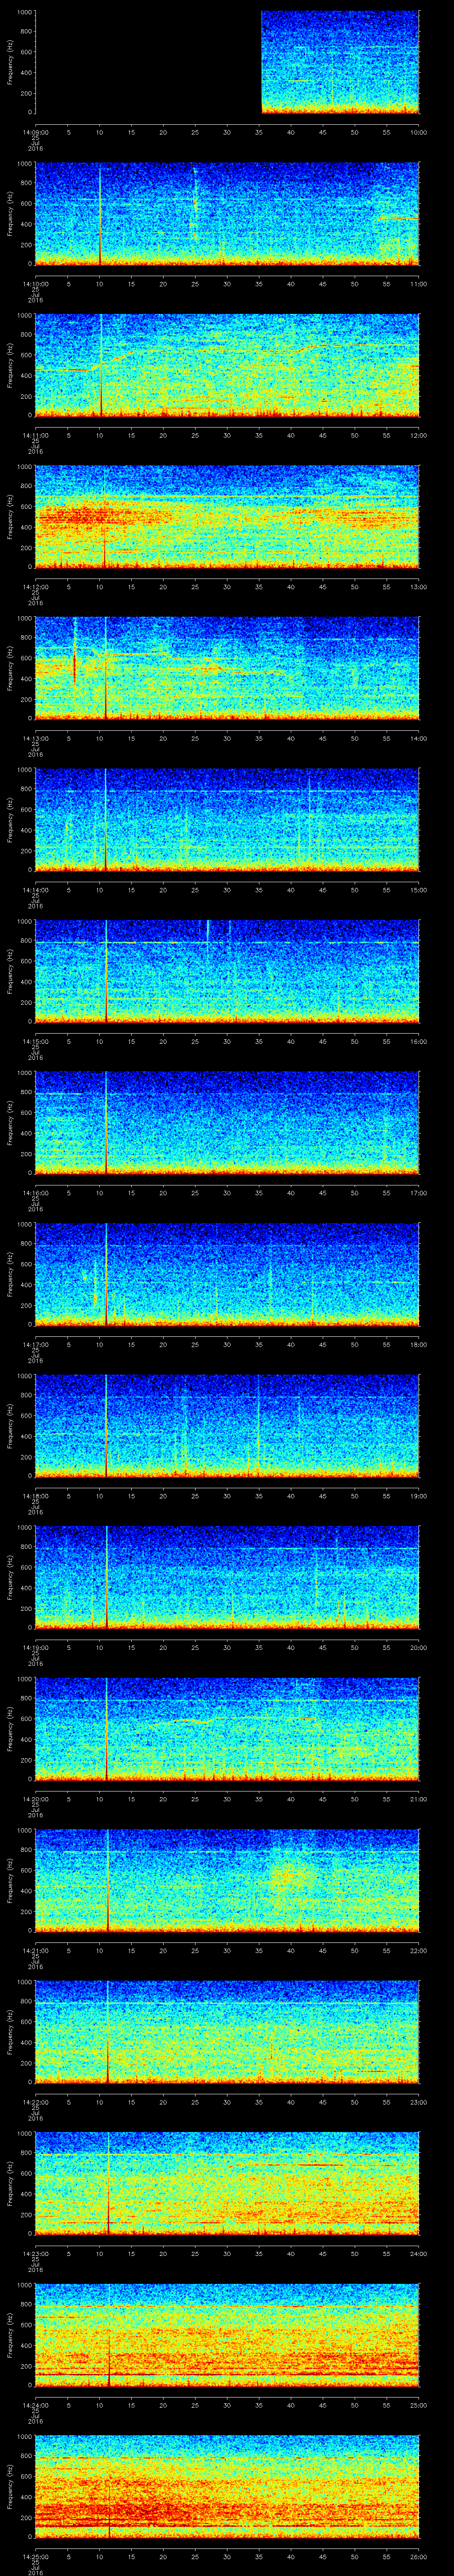Image resolution: width=454 pixels, height=2576 pixels.
Task: Click the 14:18:00 time axis label
Action: point(35,1495)
